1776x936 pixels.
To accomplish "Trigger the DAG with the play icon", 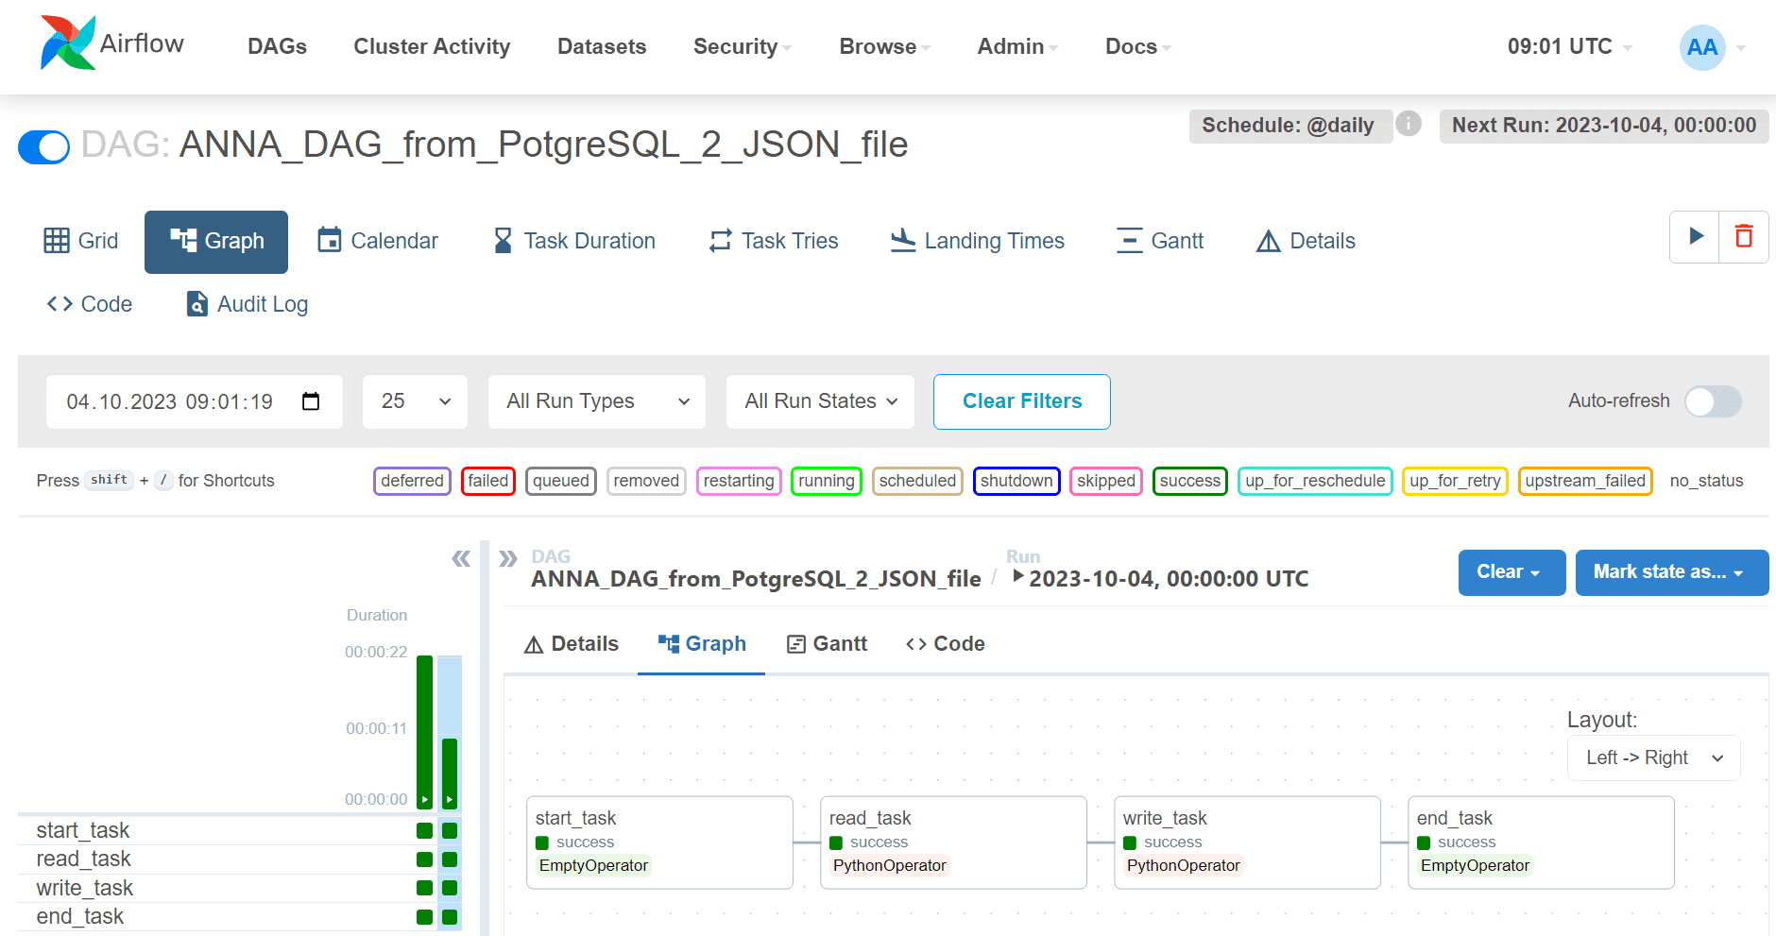I will tap(1696, 236).
